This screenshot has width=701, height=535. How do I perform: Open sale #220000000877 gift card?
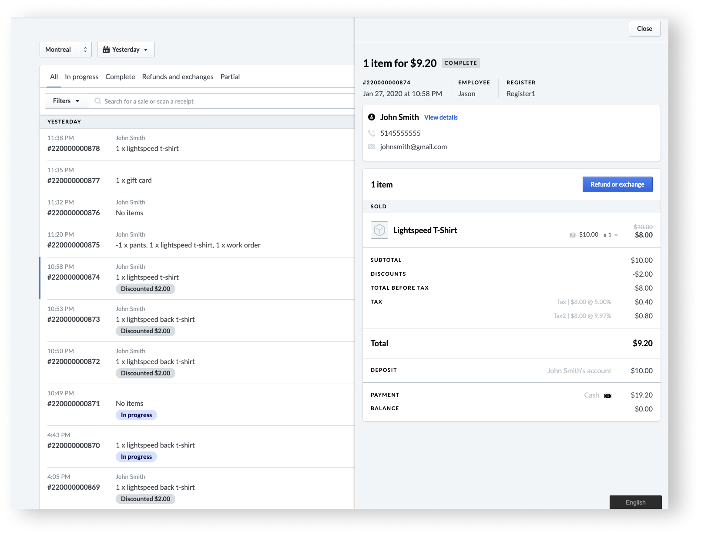pos(197,177)
